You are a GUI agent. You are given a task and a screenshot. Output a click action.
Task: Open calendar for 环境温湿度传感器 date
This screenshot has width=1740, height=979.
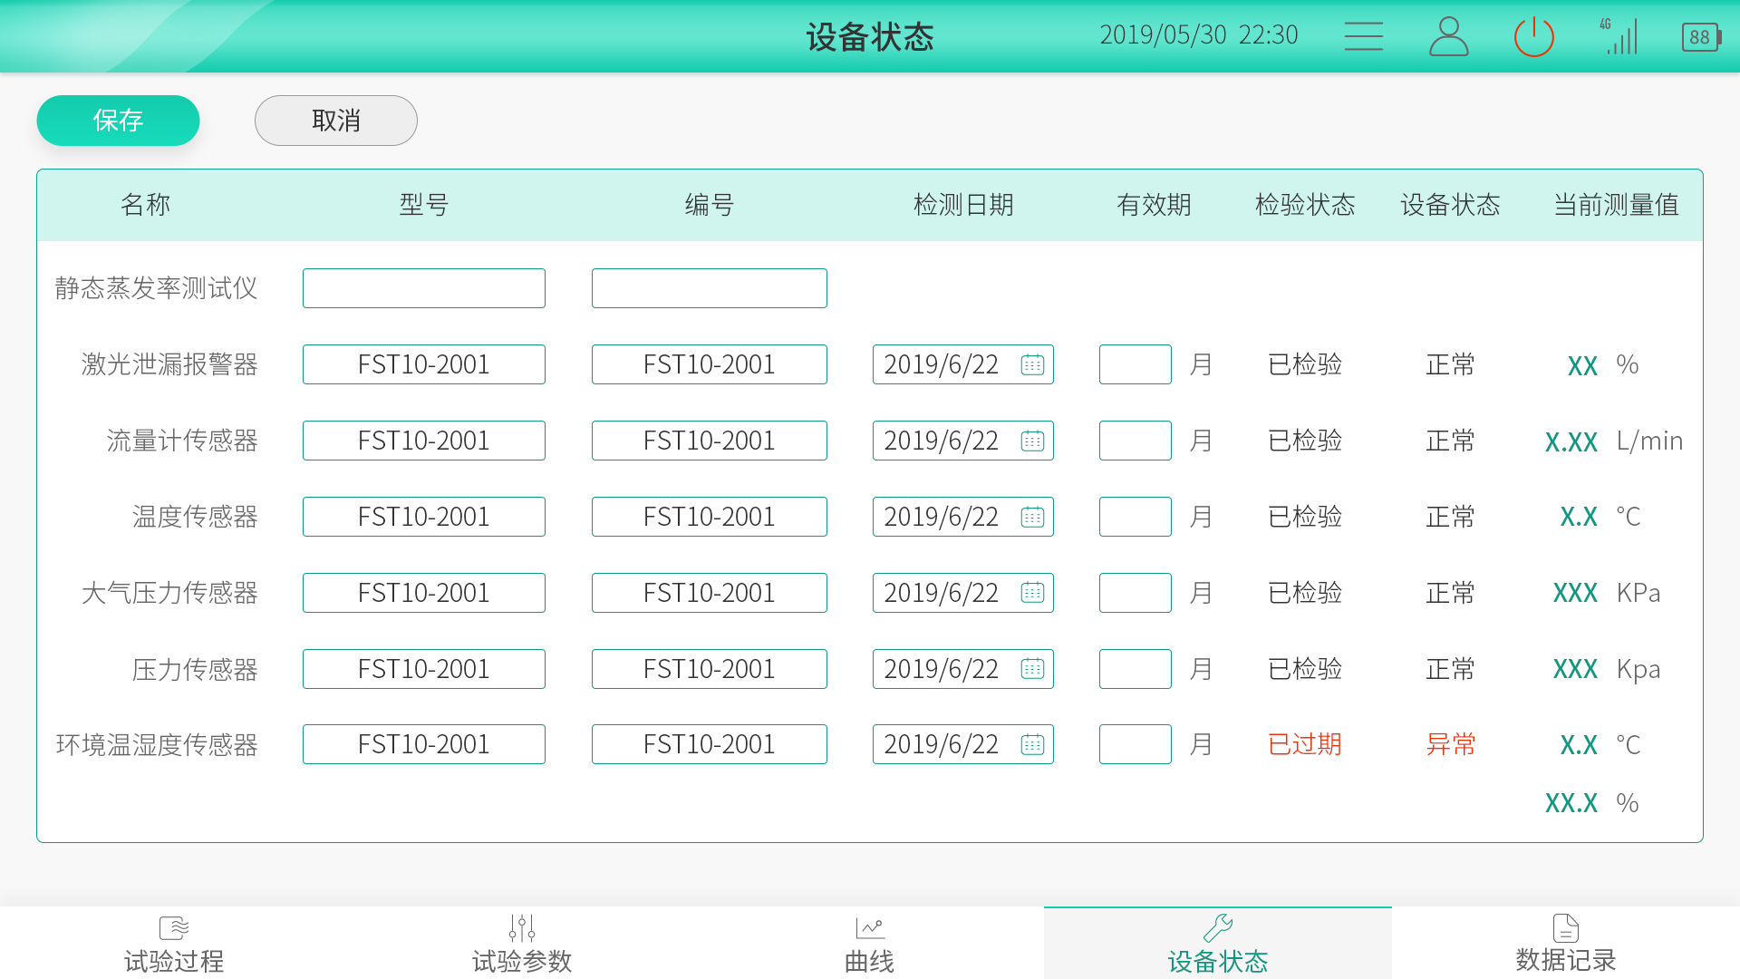click(1032, 744)
